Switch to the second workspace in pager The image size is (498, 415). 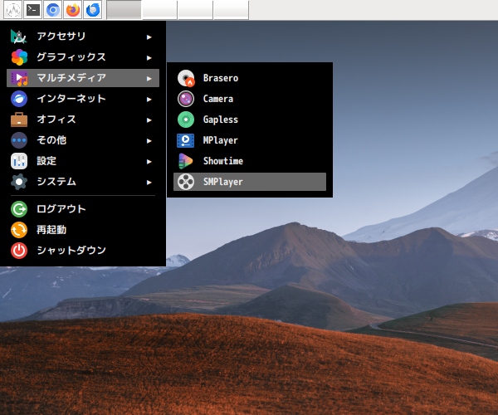click(159, 10)
